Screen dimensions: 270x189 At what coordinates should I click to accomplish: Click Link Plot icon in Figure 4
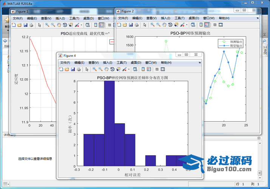[x=135, y=69]
